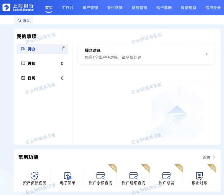Open the 账户管理 navigation menu

point(90,8)
